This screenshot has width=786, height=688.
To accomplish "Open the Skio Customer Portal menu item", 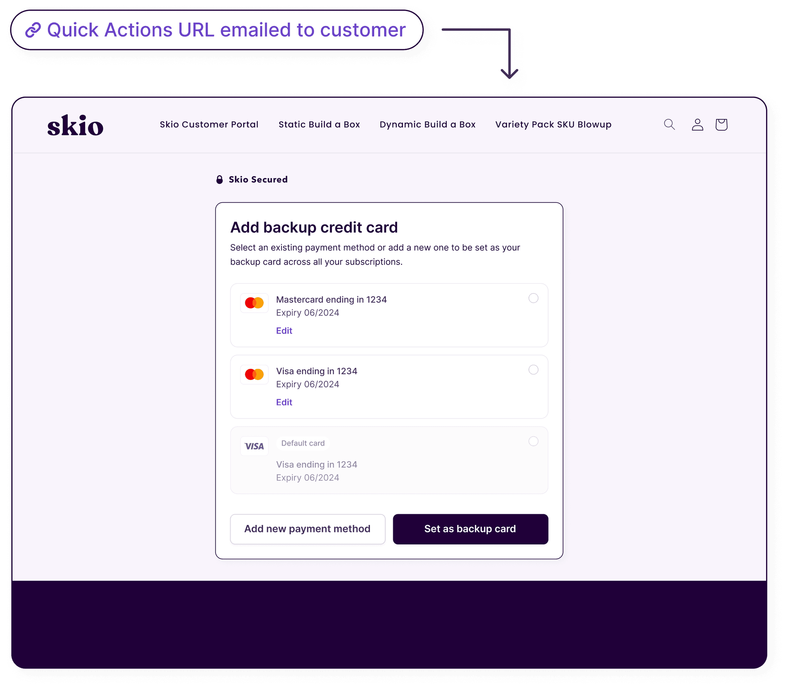I will (x=209, y=124).
